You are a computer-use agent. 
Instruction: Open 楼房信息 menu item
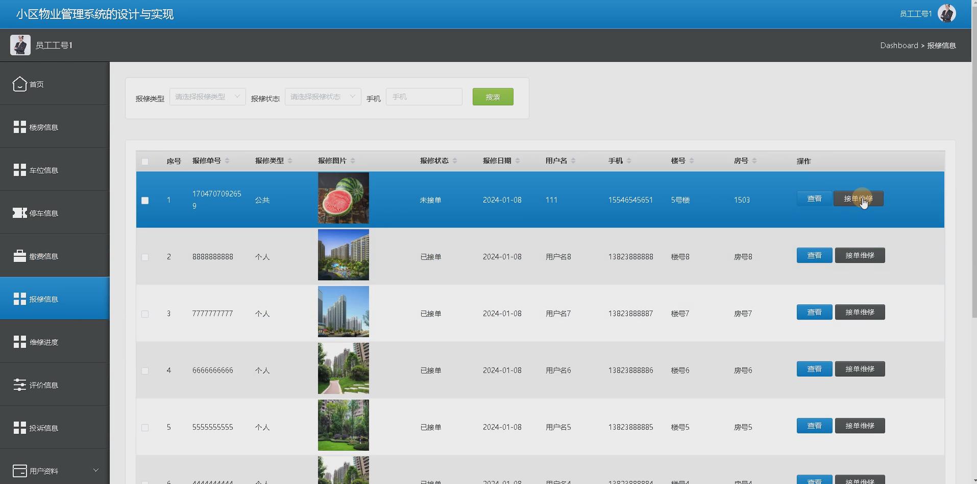pos(55,127)
